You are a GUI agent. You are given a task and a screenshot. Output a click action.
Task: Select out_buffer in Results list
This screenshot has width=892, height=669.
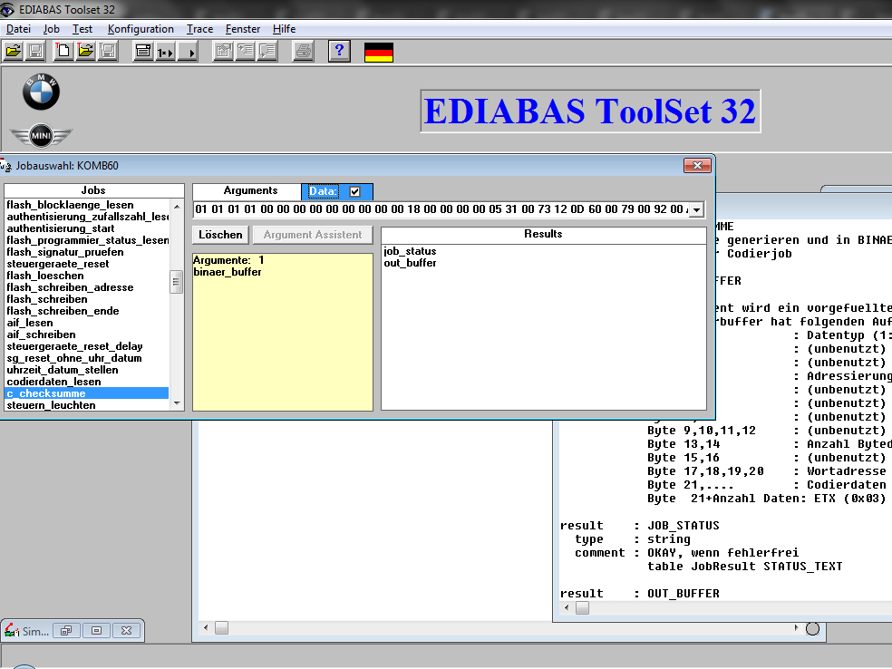pos(410,263)
